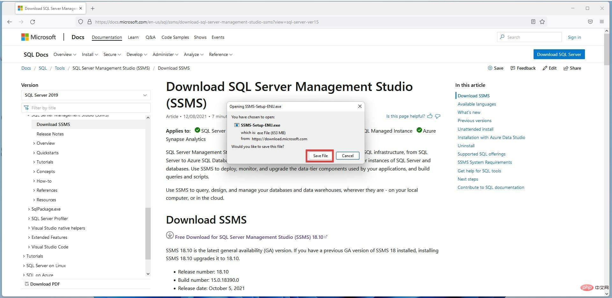Viewport: 612px width, 298px height.
Task: Click the Microsoft logo
Action: (39, 37)
